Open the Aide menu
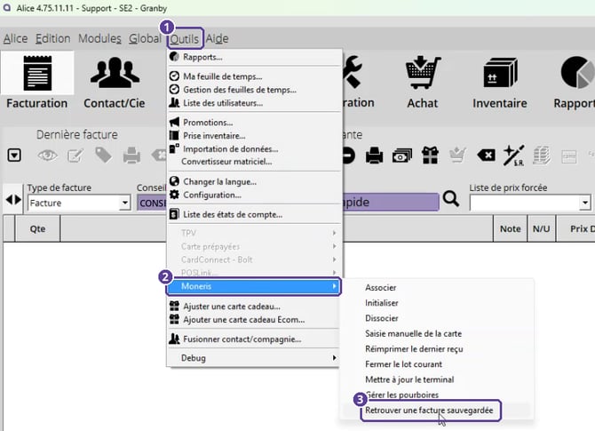Screen dimensions: 595x431 [x=217, y=39]
